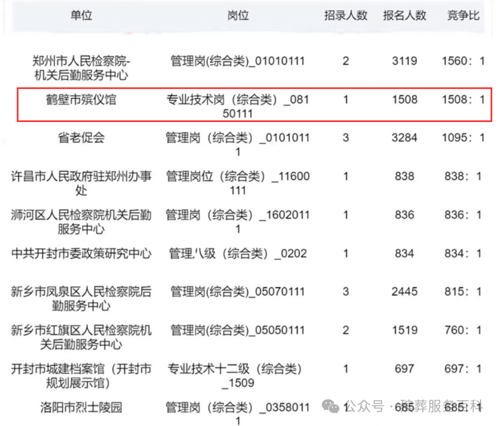Select 中共开封市委政策研究中心 unit cell
499x426 pixels.
click(x=81, y=254)
